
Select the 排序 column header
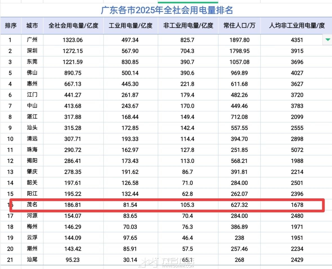[11, 26]
